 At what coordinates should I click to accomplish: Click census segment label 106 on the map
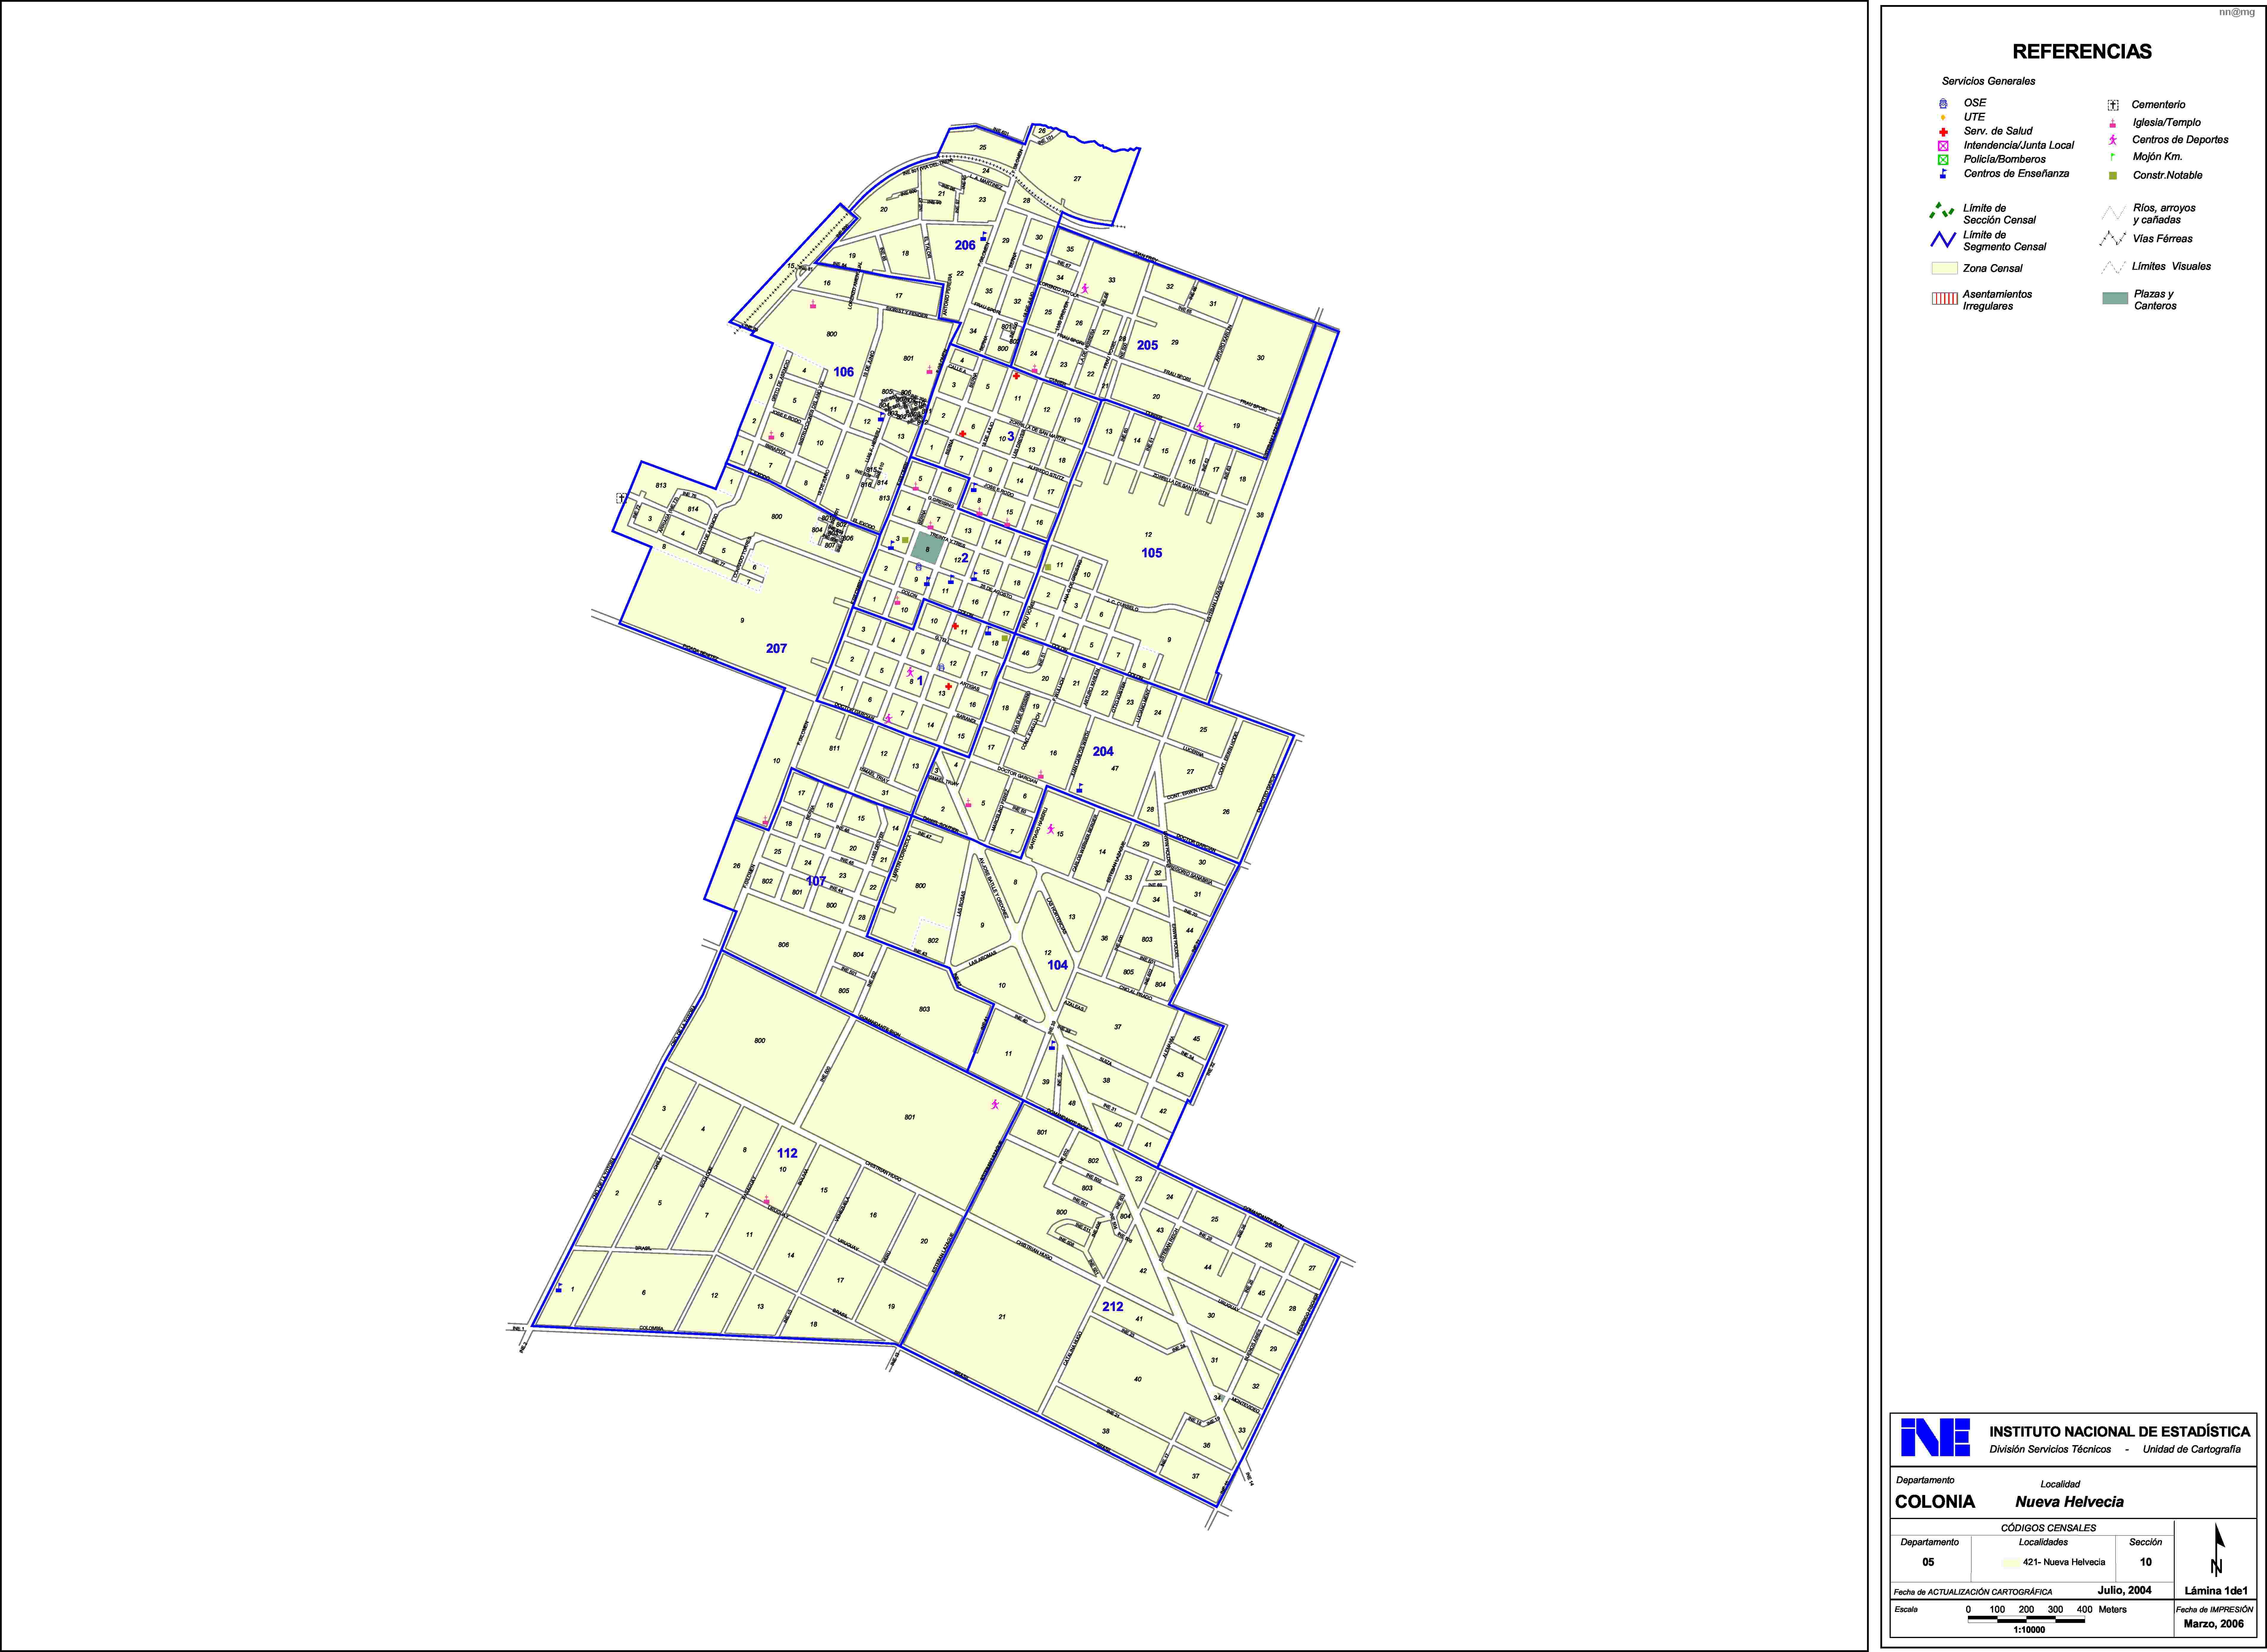(x=844, y=372)
